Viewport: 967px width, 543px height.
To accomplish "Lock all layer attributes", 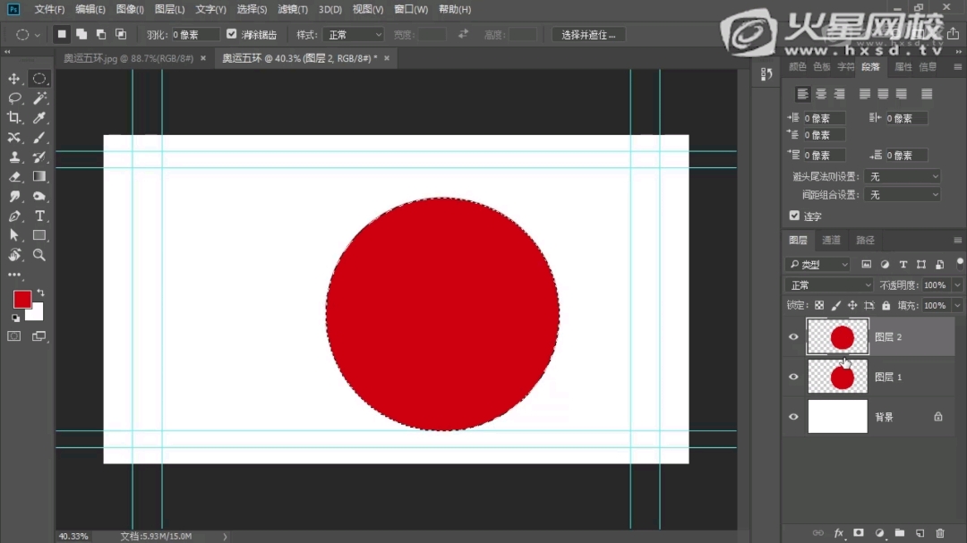I will pyautogui.click(x=886, y=305).
